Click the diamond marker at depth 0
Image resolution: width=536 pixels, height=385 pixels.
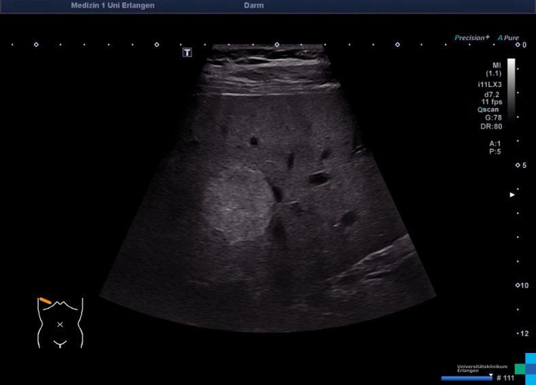coord(517,45)
